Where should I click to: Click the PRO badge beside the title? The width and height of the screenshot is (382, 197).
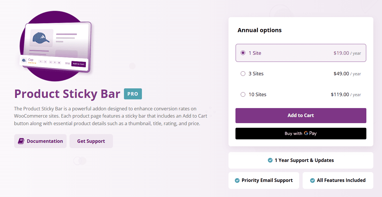point(133,94)
